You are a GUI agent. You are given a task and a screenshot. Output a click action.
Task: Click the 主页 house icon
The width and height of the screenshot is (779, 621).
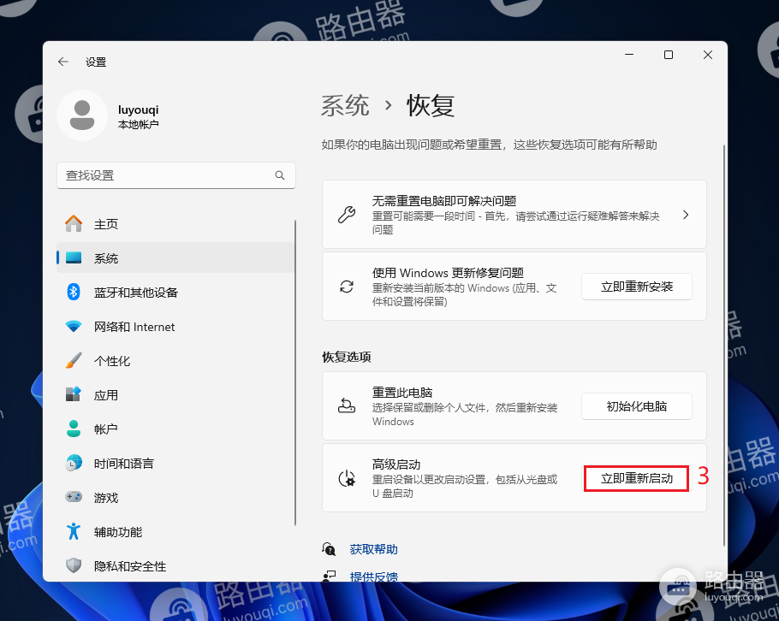click(74, 223)
